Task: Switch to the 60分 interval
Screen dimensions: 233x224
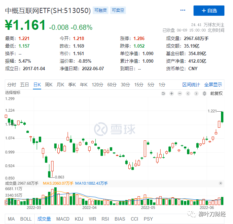Action: point(112,85)
